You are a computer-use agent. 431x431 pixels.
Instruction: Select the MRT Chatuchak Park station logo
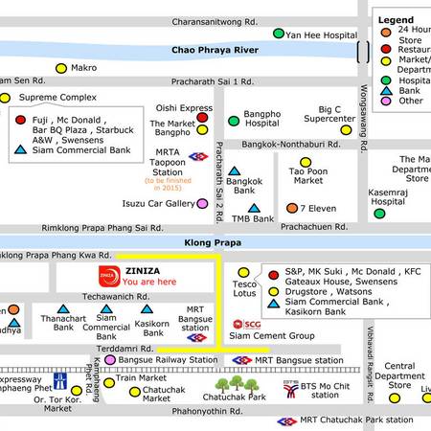pyautogui.click(x=287, y=421)
